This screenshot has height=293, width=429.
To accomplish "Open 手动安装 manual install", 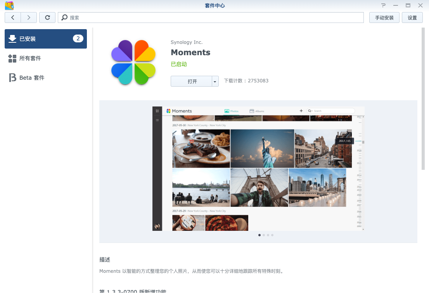I will 384,17.
